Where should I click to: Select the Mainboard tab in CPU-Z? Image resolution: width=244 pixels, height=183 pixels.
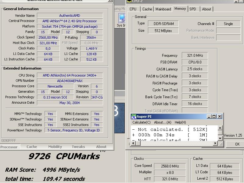click(163, 9)
